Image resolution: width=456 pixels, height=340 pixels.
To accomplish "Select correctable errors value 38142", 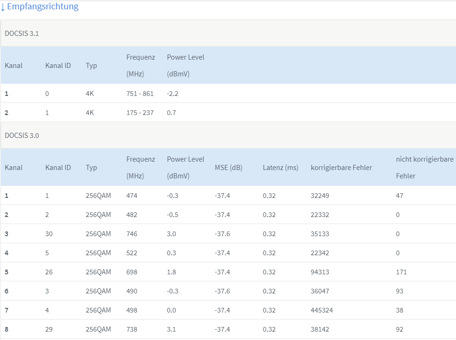I will (x=320, y=329).
